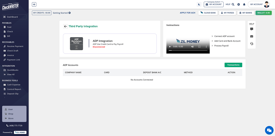Screen dimensions: 275x136
Task: Open Receive Payment in sidebar
Action: coord(15,46)
